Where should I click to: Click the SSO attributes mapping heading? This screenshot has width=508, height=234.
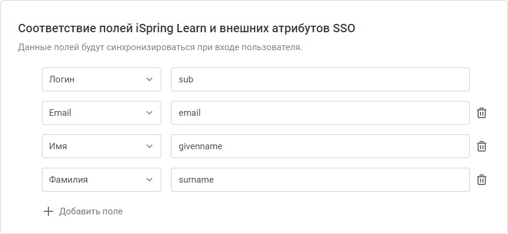[186, 29]
